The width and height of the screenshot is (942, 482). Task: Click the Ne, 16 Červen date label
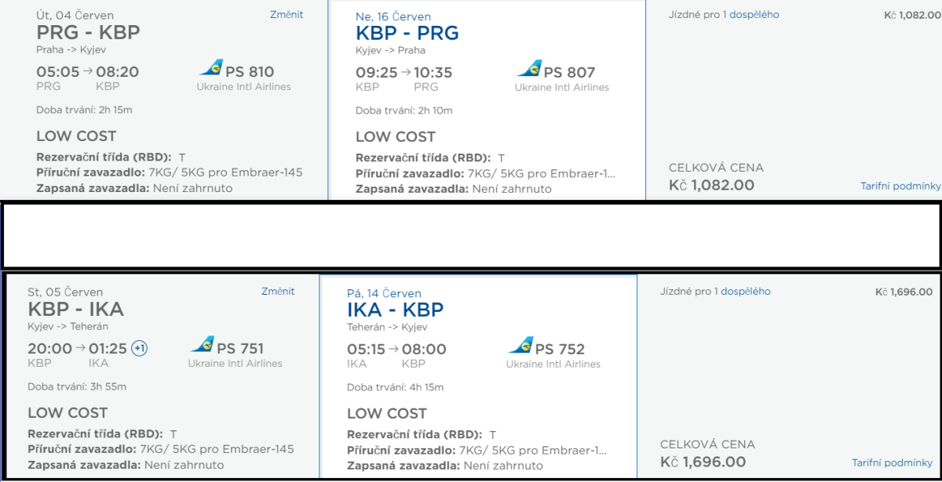[x=393, y=16]
